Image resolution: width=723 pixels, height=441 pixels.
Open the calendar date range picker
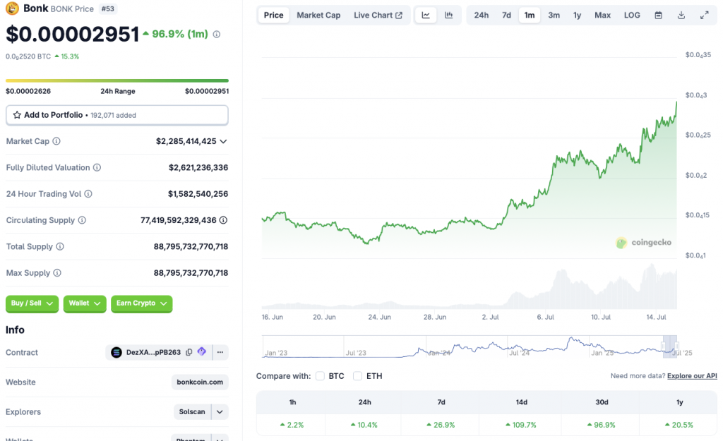tap(658, 15)
